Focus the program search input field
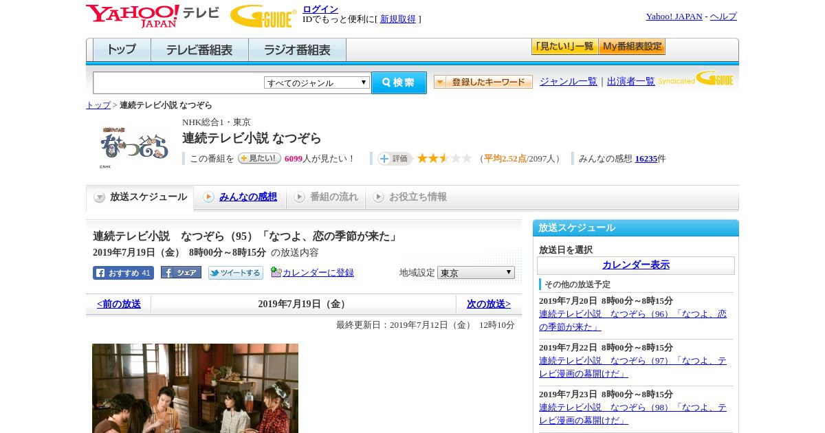The height and width of the screenshot is (433, 825). click(x=179, y=82)
